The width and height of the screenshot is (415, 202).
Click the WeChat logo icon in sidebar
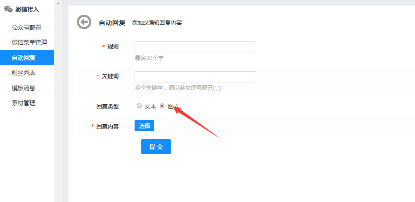(8, 9)
